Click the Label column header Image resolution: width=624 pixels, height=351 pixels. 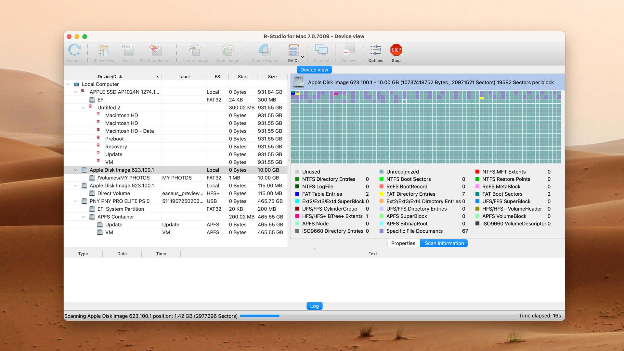point(184,77)
